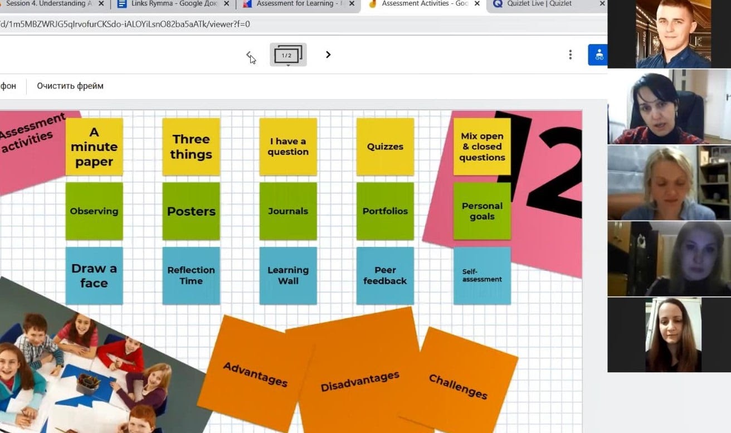The height and width of the screenshot is (433, 731).
Task: Switch to Session 4. Understanding tab
Action: click(49, 4)
